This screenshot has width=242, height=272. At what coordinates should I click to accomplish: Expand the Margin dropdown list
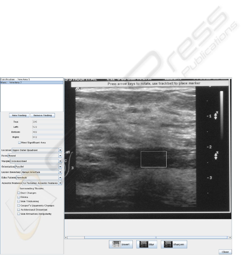[x=60, y=161]
